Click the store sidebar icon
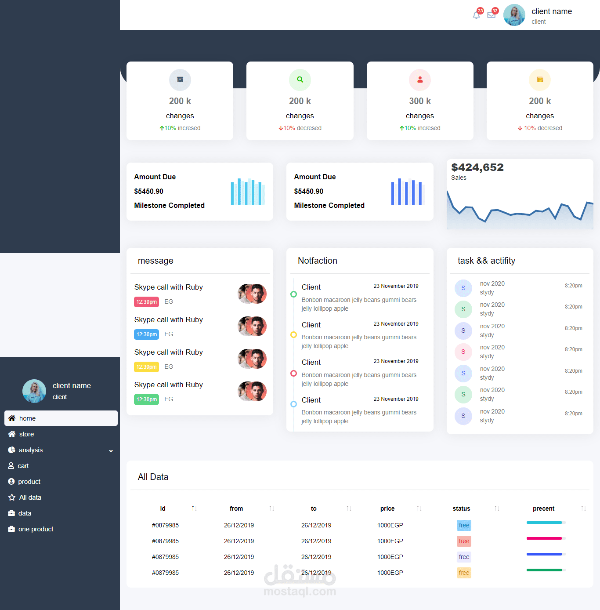The height and width of the screenshot is (610, 600). click(12, 434)
